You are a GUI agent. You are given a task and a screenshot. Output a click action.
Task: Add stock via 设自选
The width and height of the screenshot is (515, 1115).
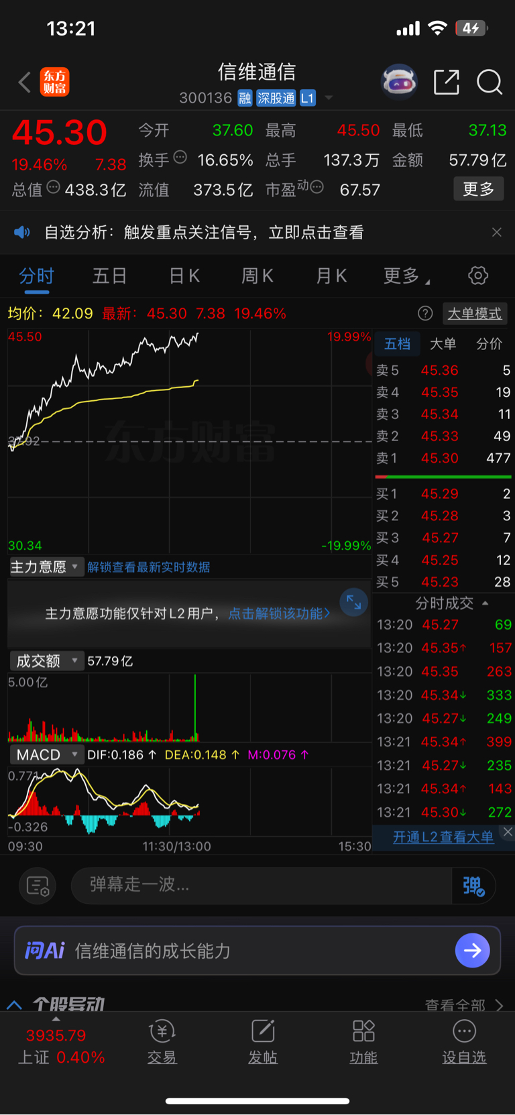464,1042
